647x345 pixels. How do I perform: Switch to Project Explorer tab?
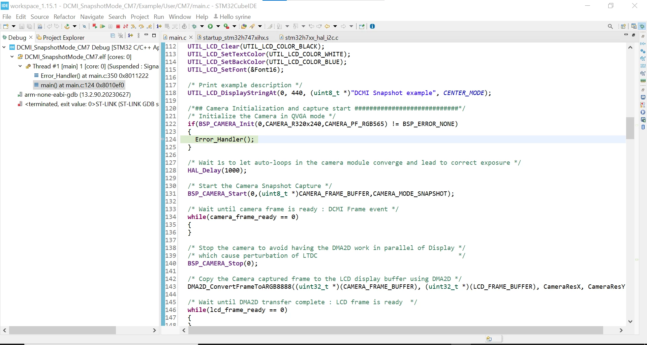click(x=61, y=37)
